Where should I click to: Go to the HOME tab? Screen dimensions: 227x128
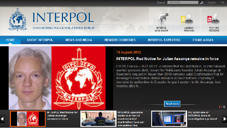pyautogui.click(x=10, y=40)
